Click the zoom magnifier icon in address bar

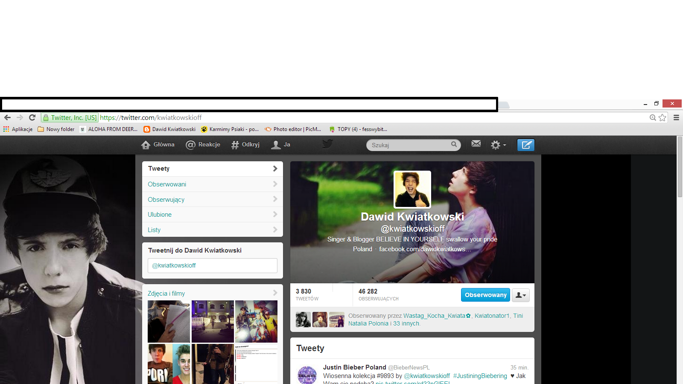(x=653, y=118)
